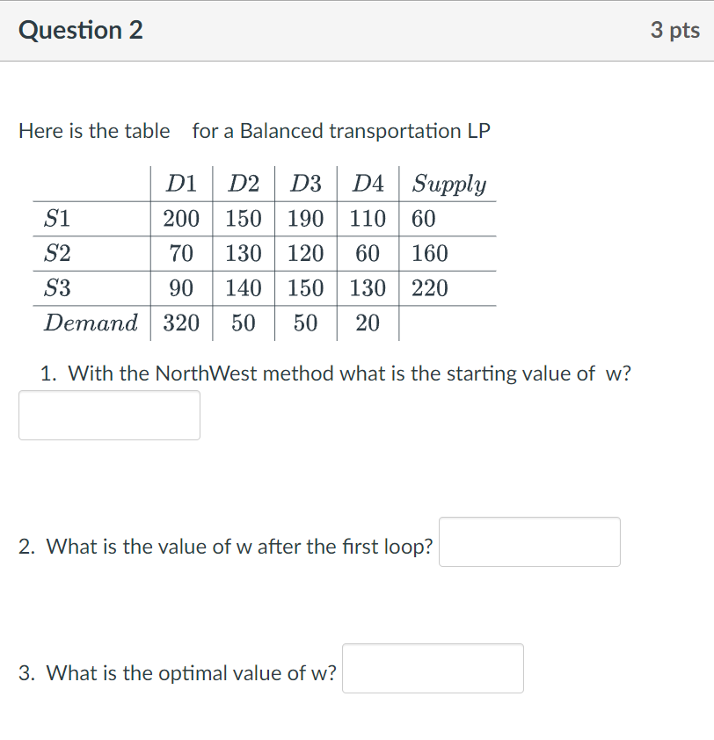
Task: Click the Supply column header
Action: pyautogui.click(x=448, y=183)
